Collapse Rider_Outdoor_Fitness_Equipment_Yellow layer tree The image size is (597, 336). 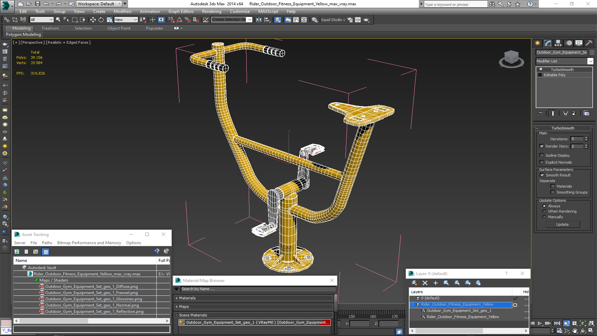tap(412, 305)
